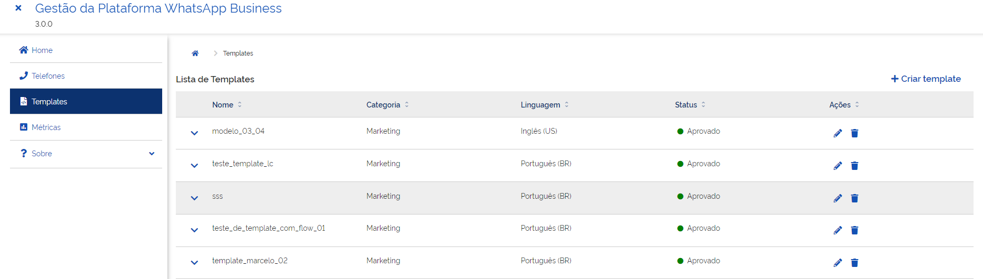Go to Métricas in the sidebar
The width and height of the screenshot is (983, 279).
pyautogui.click(x=46, y=127)
